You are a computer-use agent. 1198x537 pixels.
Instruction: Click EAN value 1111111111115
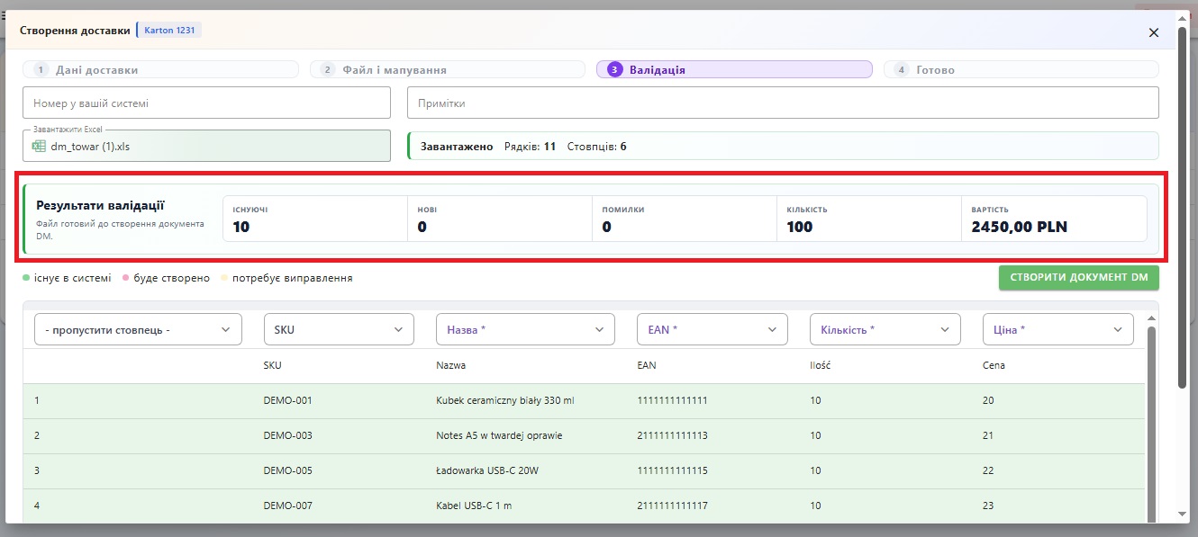[x=672, y=470]
